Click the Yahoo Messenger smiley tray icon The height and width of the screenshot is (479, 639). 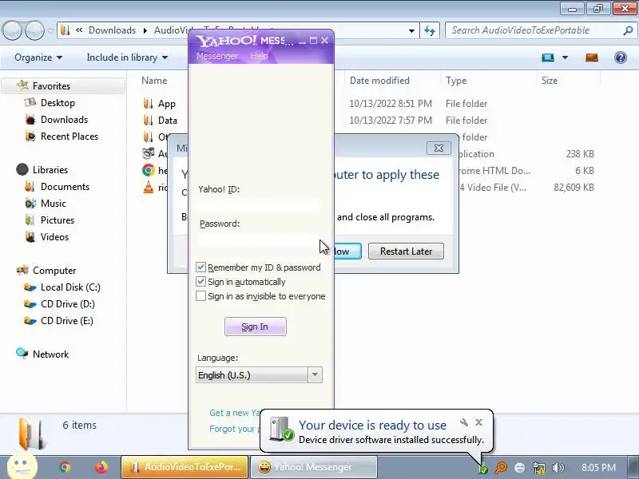pos(520,468)
